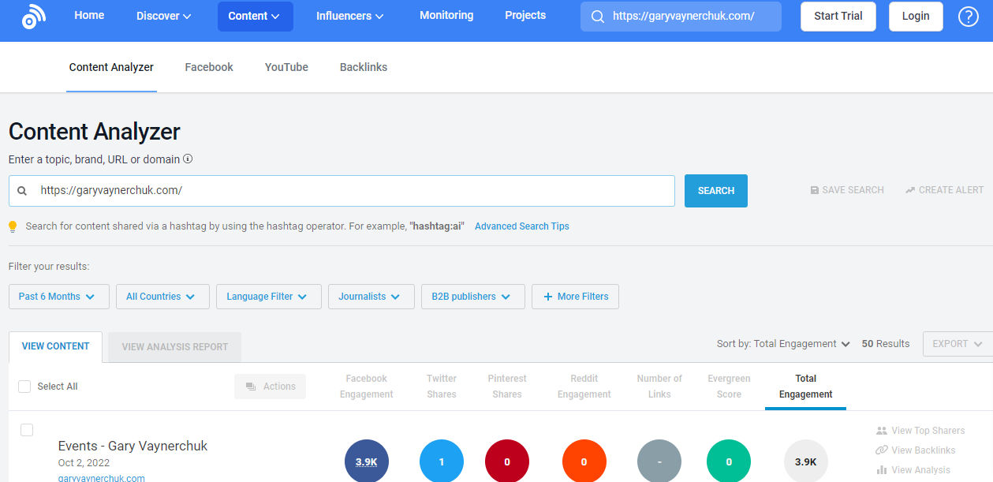Sort by Twitter Shares column header
Viewport: 993px width, 482px height.
click(x=442, y=387)
